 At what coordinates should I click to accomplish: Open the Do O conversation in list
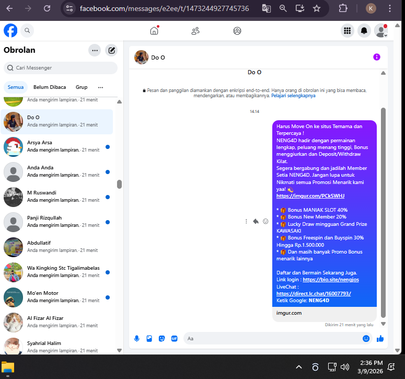click(x=57, y=122)
